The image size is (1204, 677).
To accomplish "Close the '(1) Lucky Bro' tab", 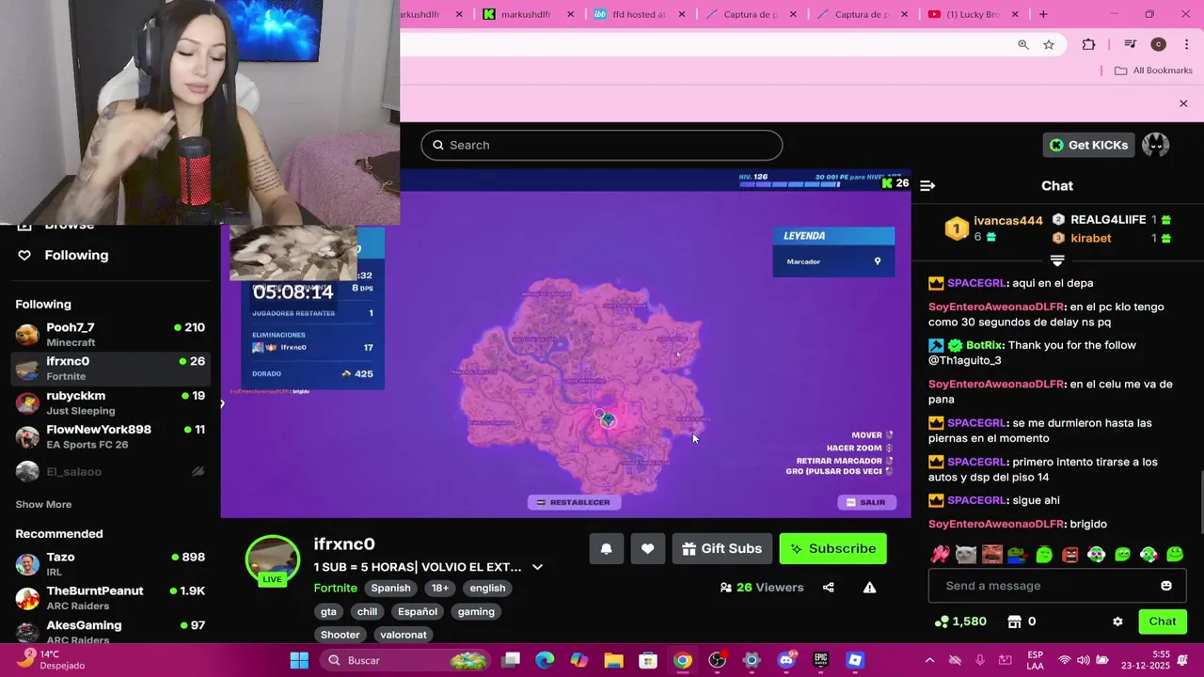I will click(1016, 14).
